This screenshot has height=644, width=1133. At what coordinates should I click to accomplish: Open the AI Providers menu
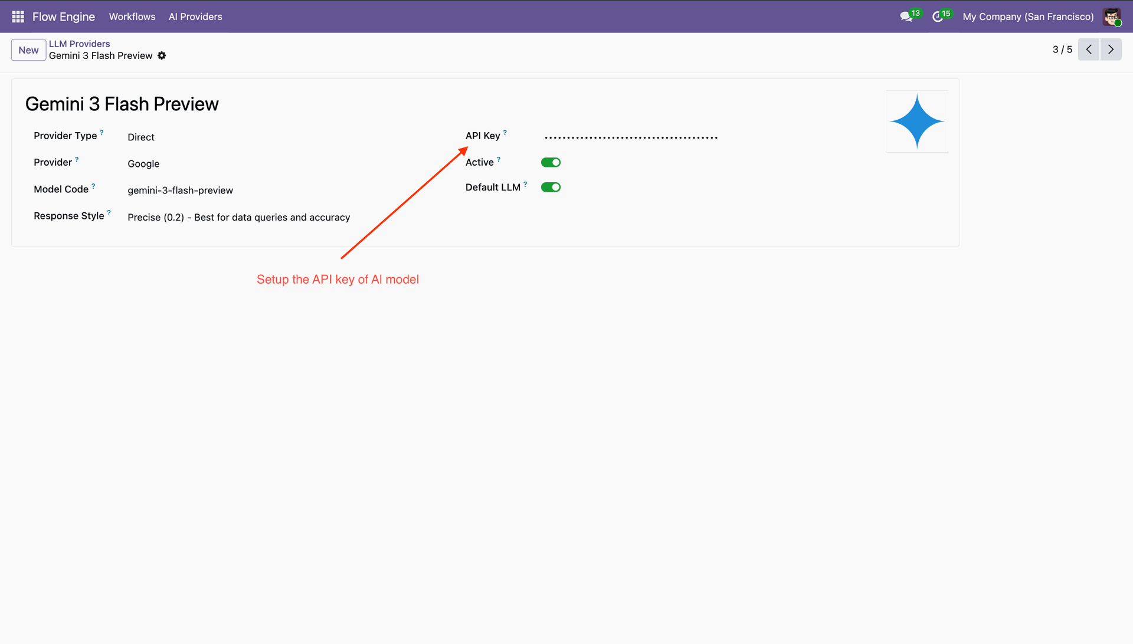pos(195,17)
